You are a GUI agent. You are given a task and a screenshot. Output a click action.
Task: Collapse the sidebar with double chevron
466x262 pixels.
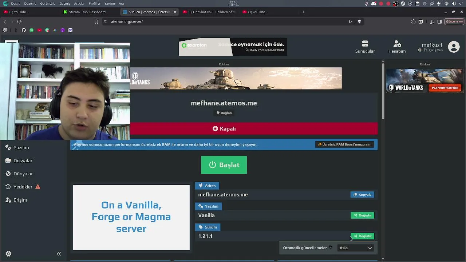[x=59, y=254]
